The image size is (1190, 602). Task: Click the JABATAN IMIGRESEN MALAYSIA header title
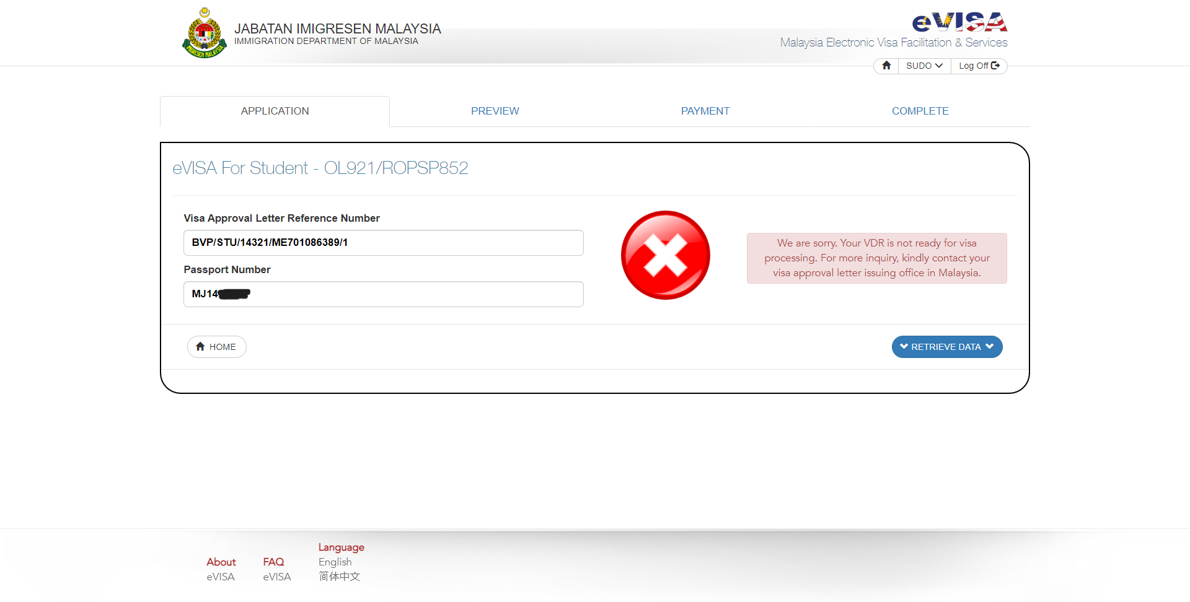(337, 29)
